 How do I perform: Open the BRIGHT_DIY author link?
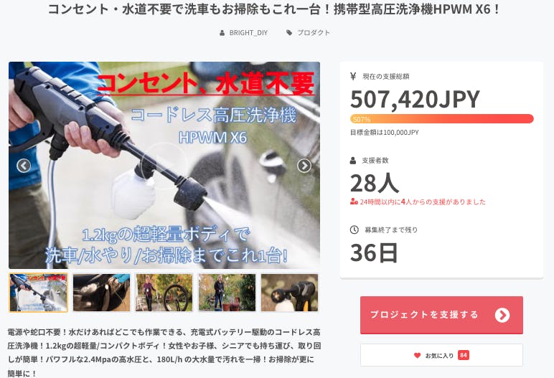248,33
